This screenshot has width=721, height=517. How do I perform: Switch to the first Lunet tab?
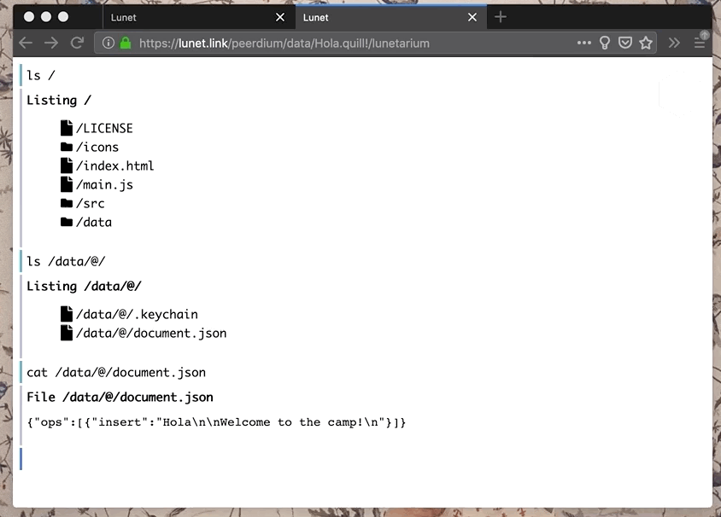point(188,17)
